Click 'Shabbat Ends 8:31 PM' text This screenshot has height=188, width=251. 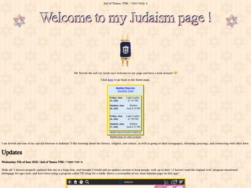pyautogui.click(x=133, y=125)
